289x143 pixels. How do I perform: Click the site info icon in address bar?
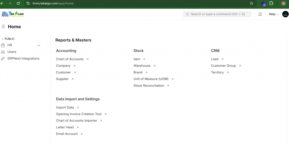point(28,3)
